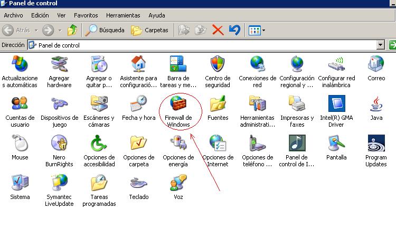Open Cuentas de usuario icon
Screen dimensions: 396x228
(x=20, y=103)
